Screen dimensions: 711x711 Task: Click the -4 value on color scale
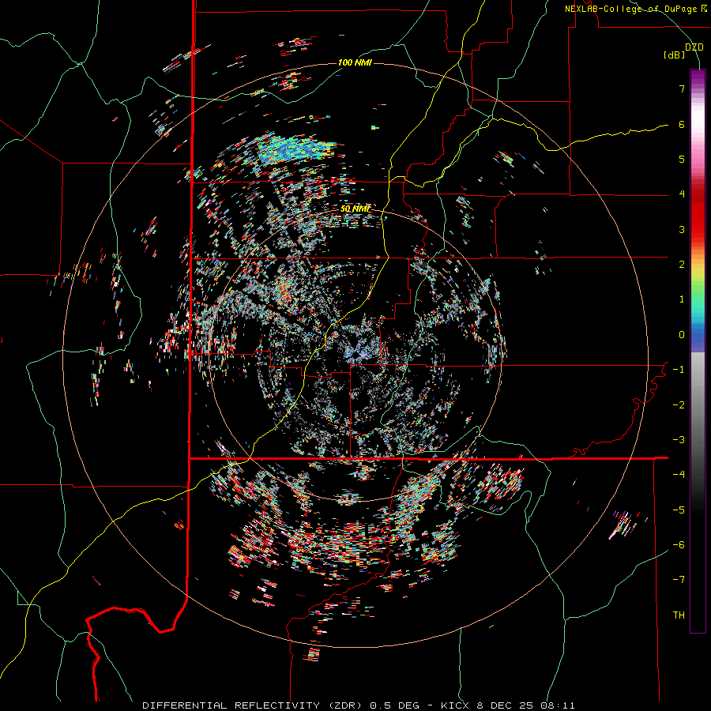(679, 475)
